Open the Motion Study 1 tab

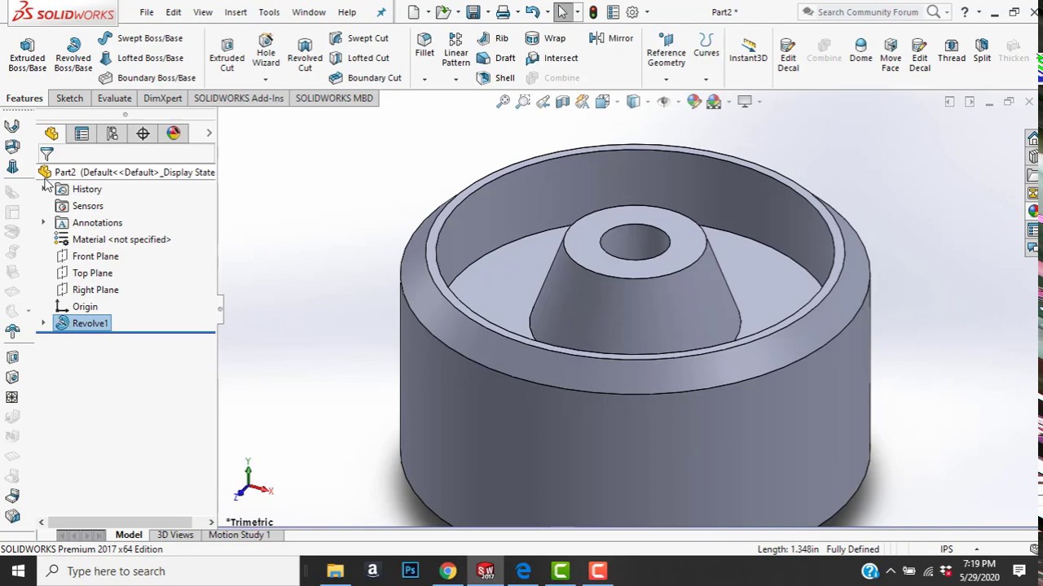[239, 535]
